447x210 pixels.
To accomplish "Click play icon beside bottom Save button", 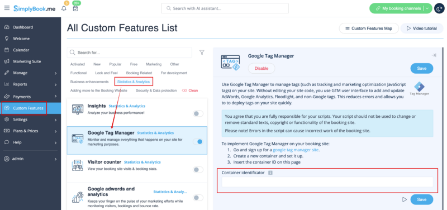I will point(404,199).
